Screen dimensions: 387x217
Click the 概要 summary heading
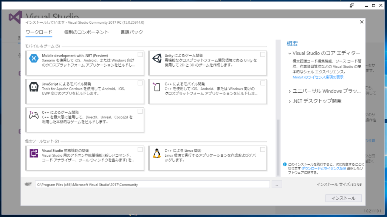[292, 44]
